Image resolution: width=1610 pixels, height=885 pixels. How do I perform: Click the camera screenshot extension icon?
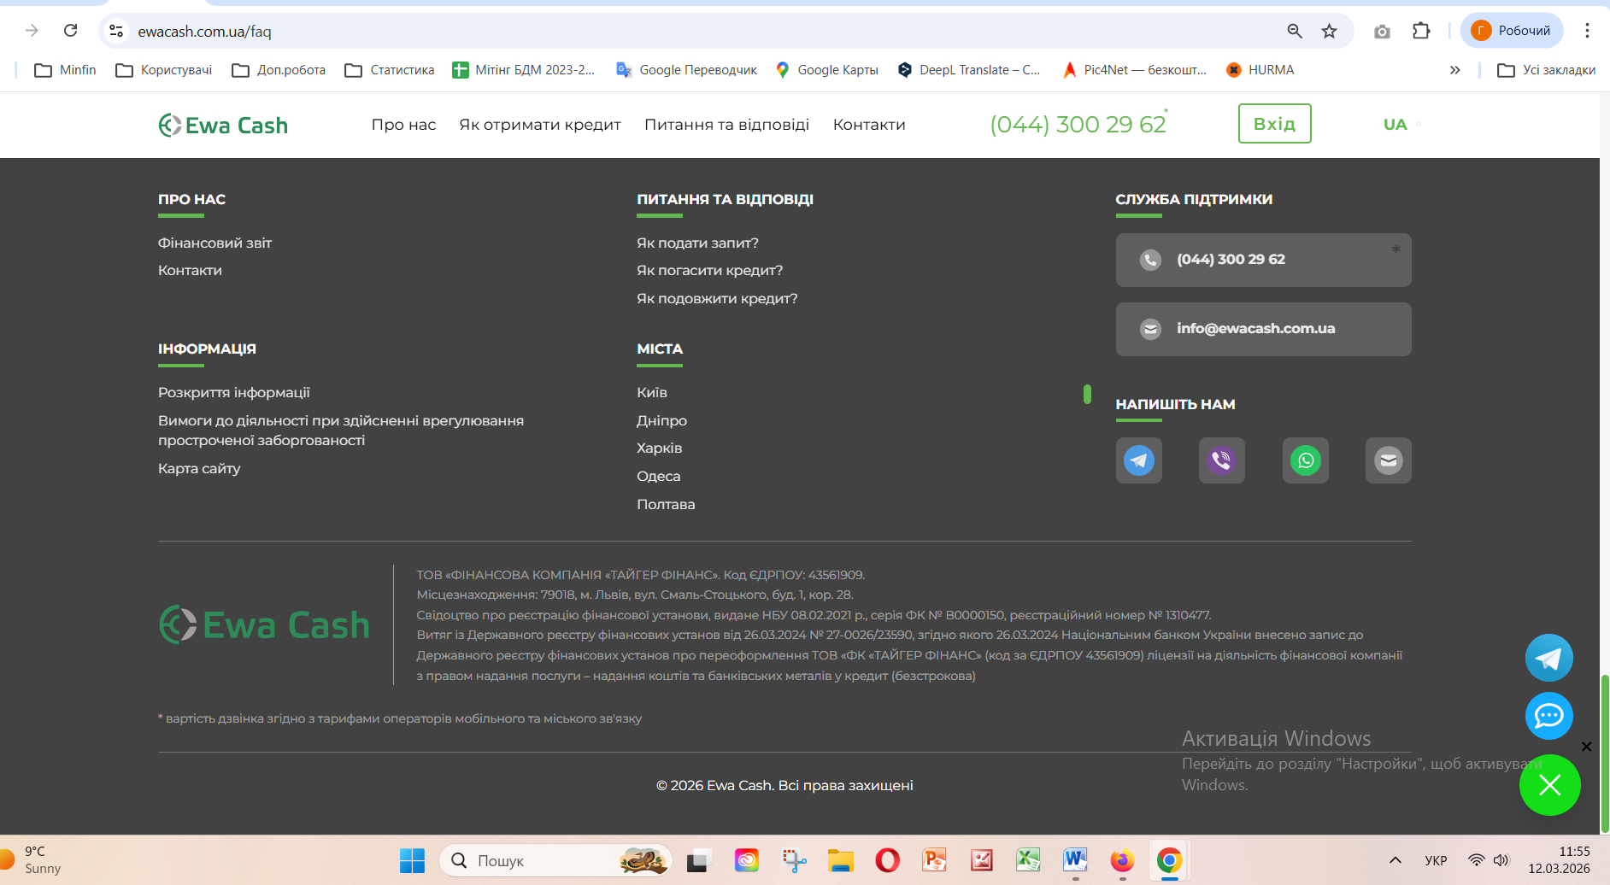coord(1382,32)
